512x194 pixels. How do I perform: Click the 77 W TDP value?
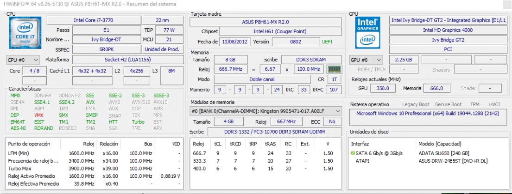(169, 30)
